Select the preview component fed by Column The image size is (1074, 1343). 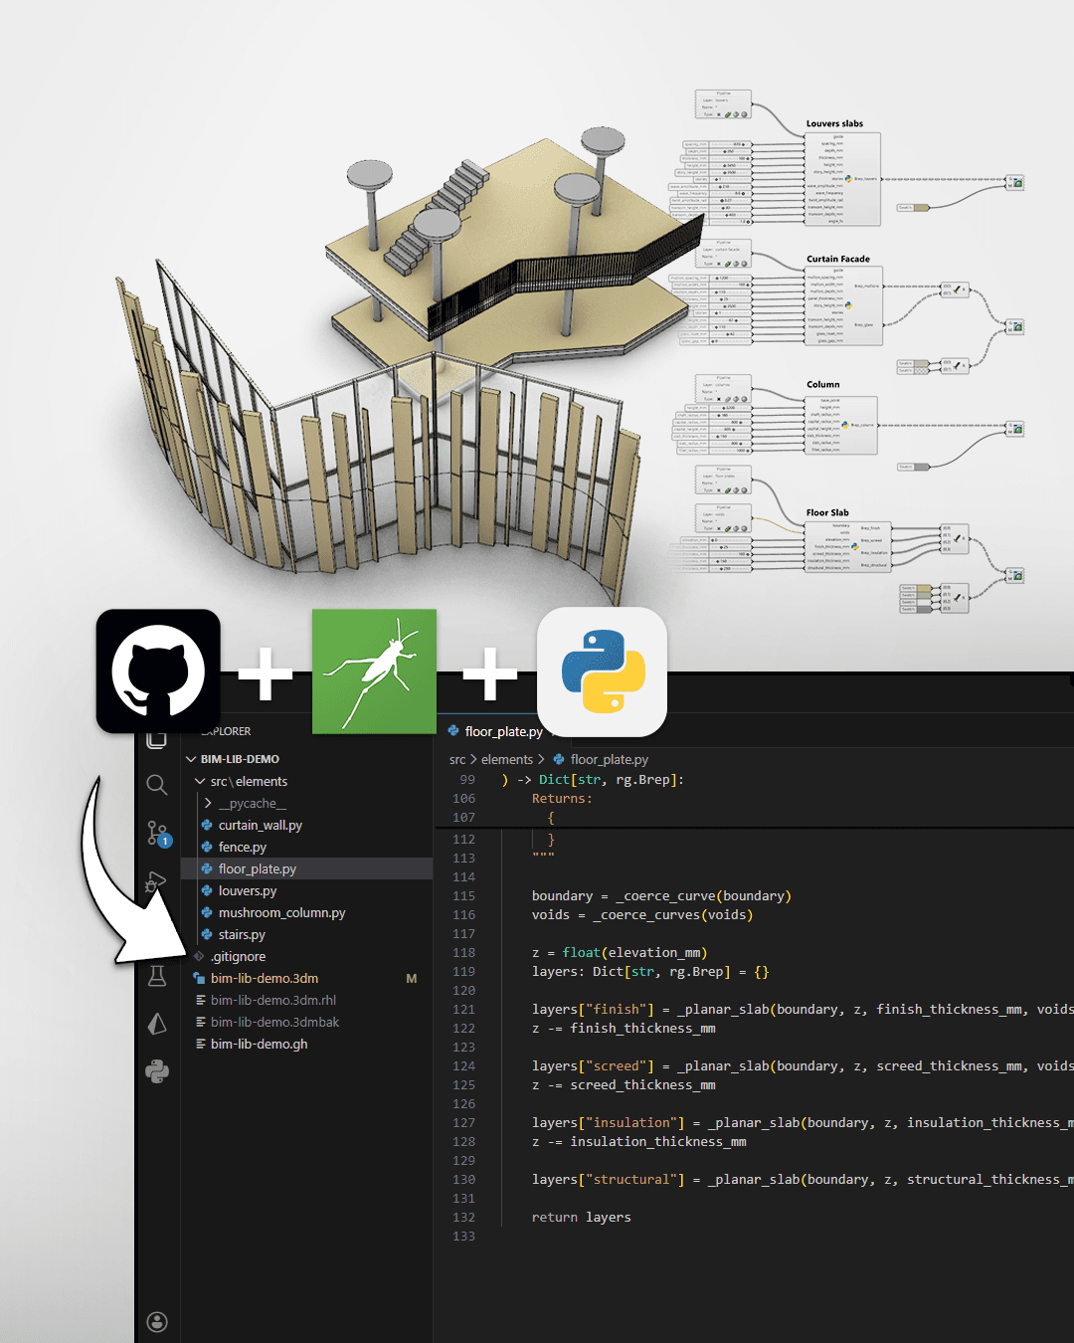pos(1015,429)
